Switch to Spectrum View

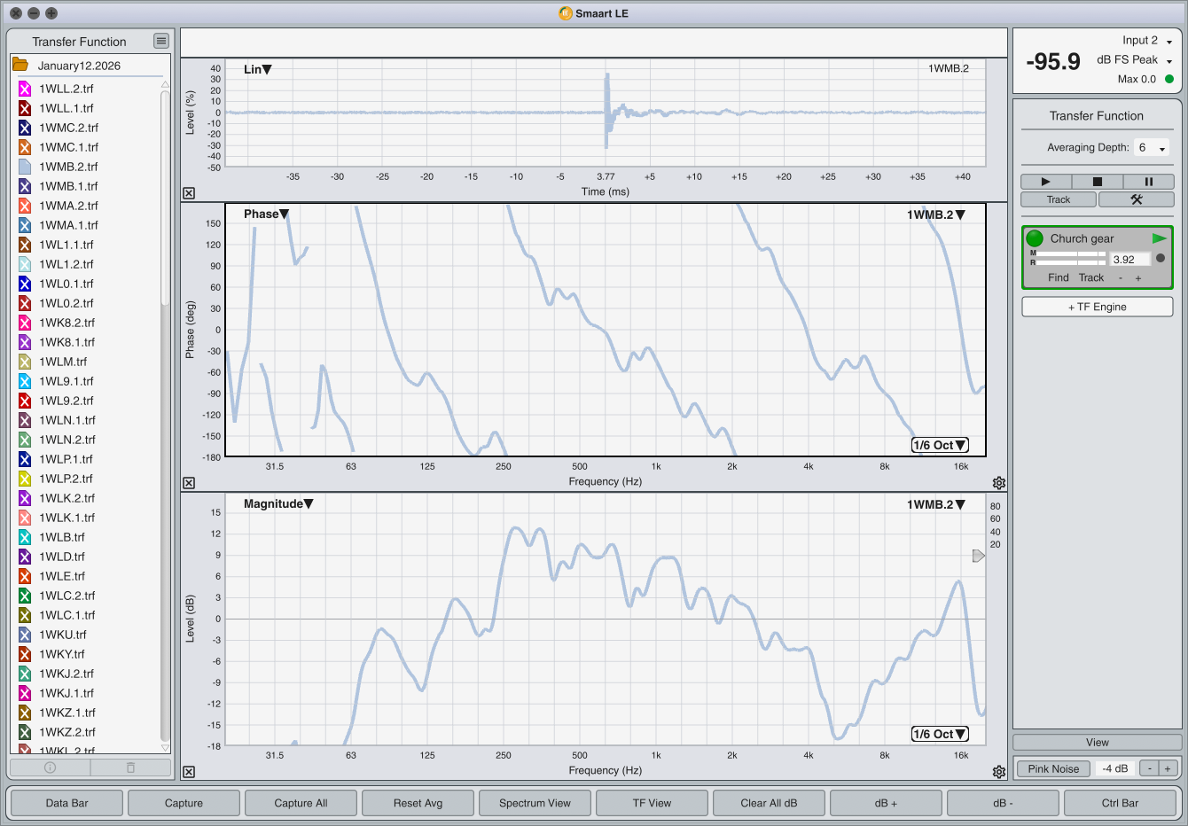535,803
